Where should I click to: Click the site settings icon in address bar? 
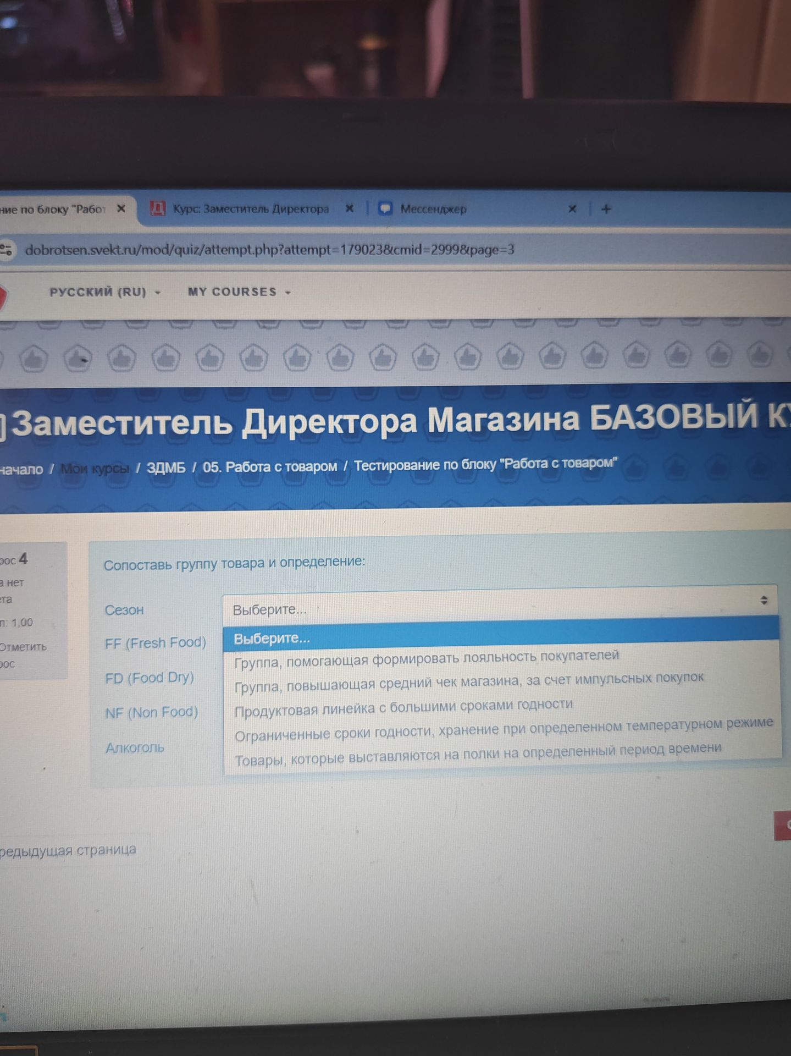point(6,250)
